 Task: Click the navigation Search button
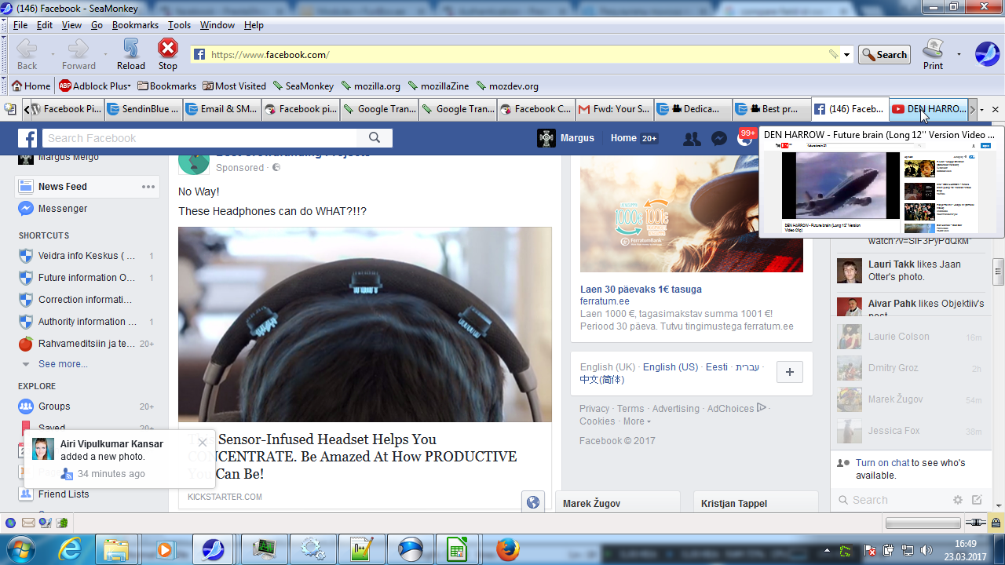[884, 55]
